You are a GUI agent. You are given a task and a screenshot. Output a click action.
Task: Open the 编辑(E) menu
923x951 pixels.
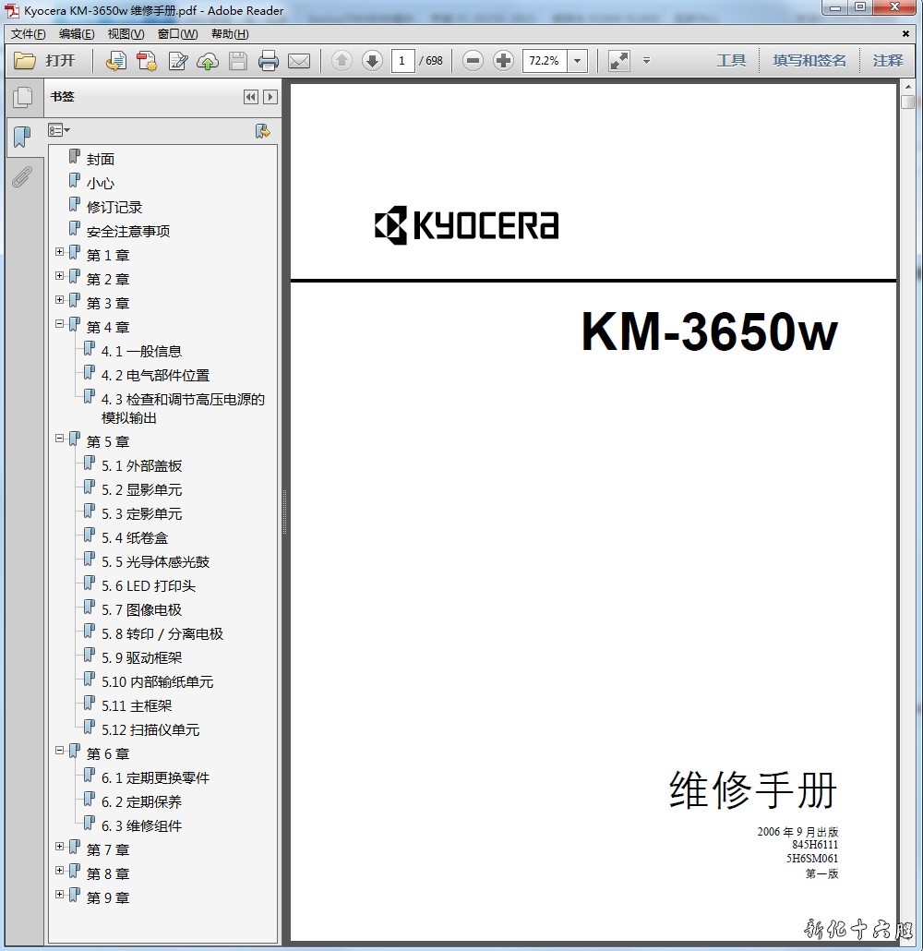click(x=77, y=34)
